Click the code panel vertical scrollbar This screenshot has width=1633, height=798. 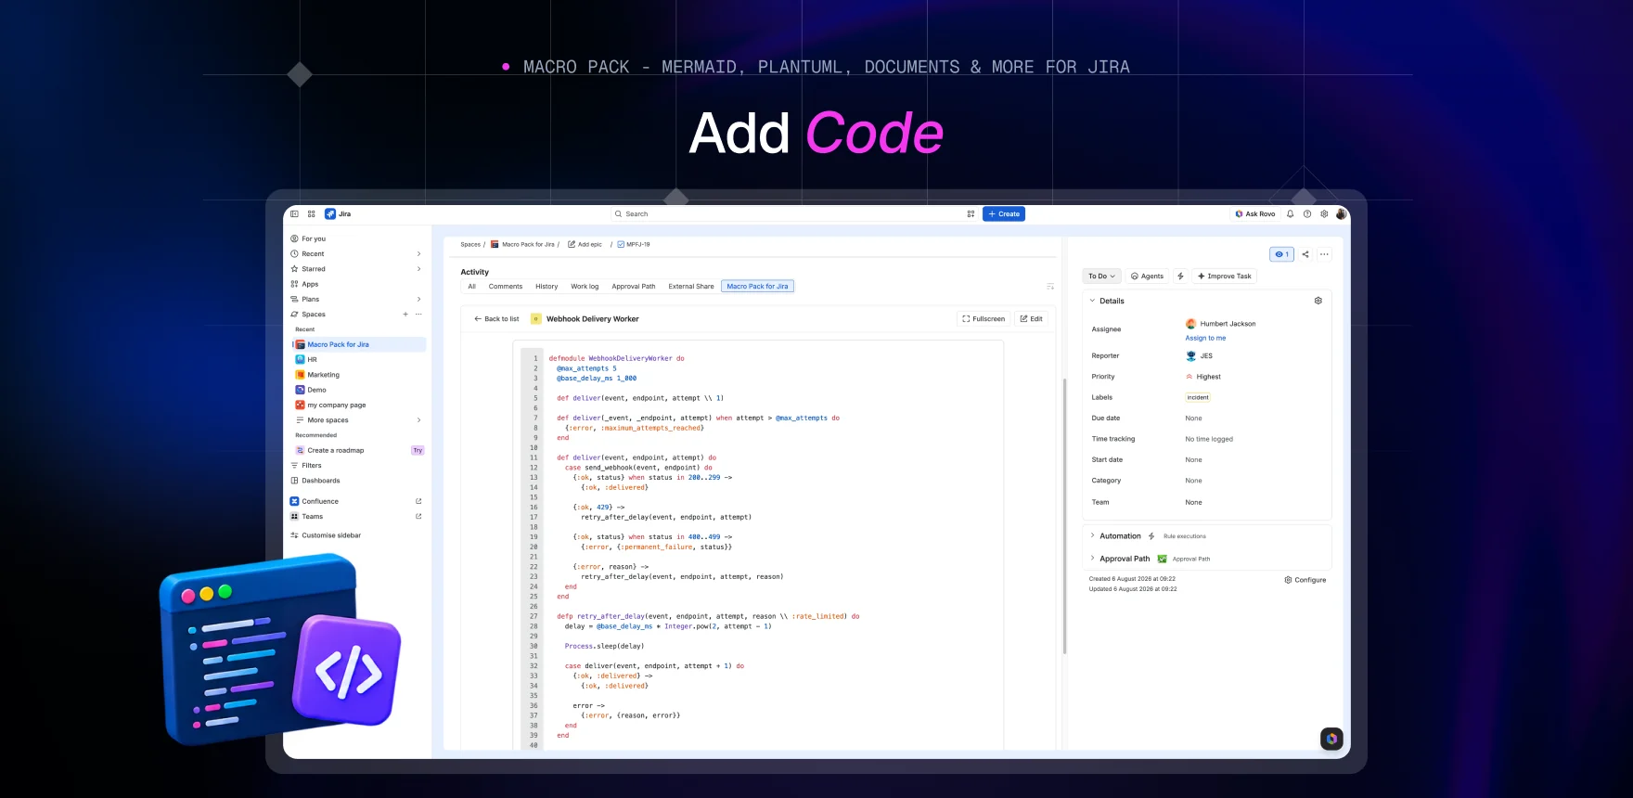point(1064,515)
